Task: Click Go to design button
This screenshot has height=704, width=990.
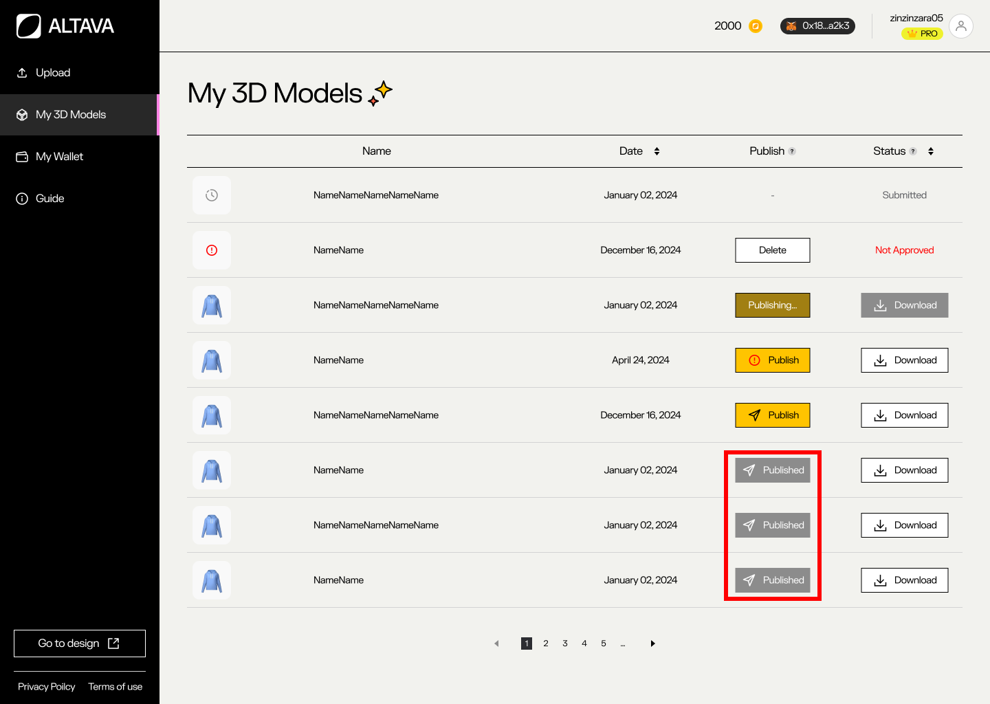Action: (80, 643)
